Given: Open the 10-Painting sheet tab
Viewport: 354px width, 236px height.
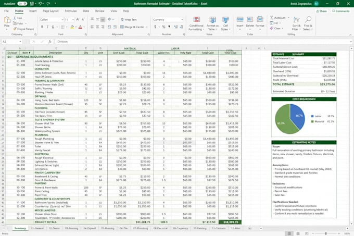Looking at the screenshot, I should point(200,228).
